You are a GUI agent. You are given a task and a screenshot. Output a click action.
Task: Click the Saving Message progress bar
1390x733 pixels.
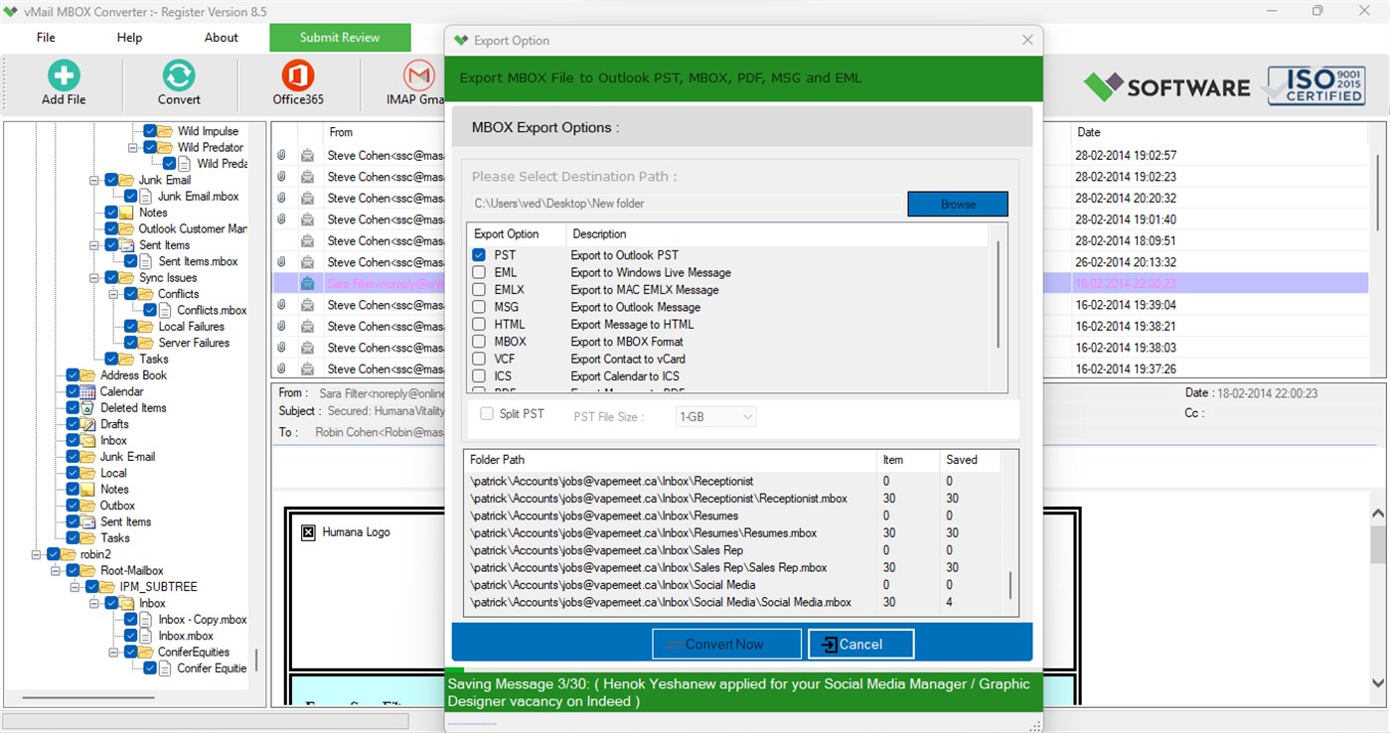[x=742, y=692]
